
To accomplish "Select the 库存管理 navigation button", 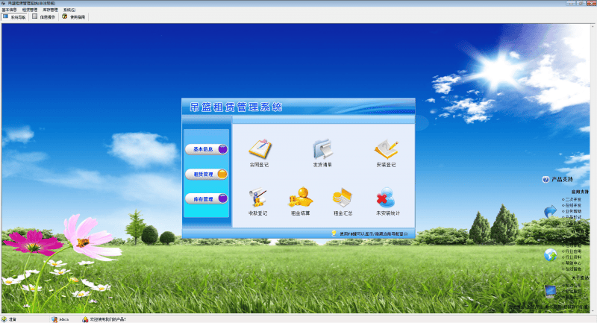I will click(x=207, y=199).
